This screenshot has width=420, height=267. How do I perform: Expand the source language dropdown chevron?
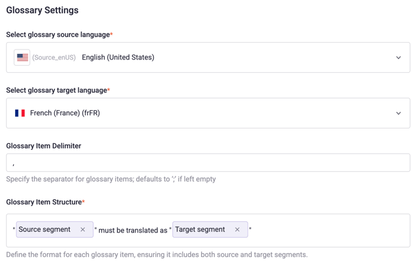coord(398,58)
